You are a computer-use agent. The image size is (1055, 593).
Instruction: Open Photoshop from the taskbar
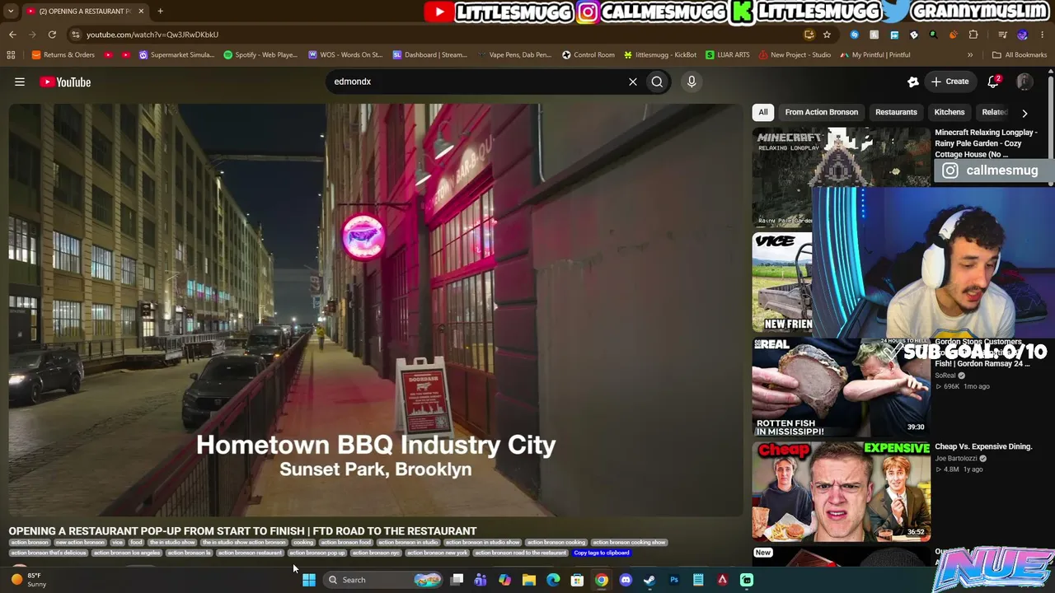[674, 580]
